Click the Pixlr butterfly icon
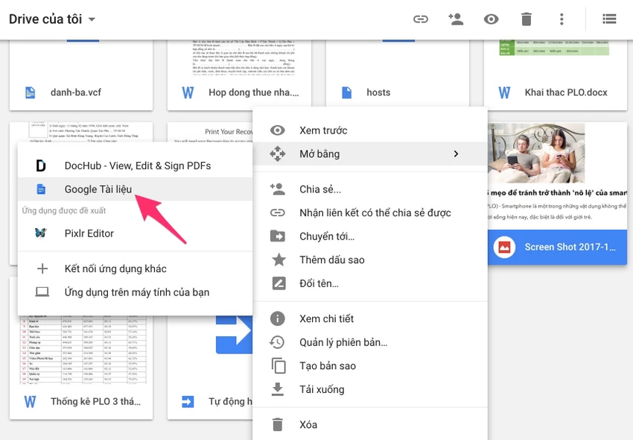 point(41,233)
